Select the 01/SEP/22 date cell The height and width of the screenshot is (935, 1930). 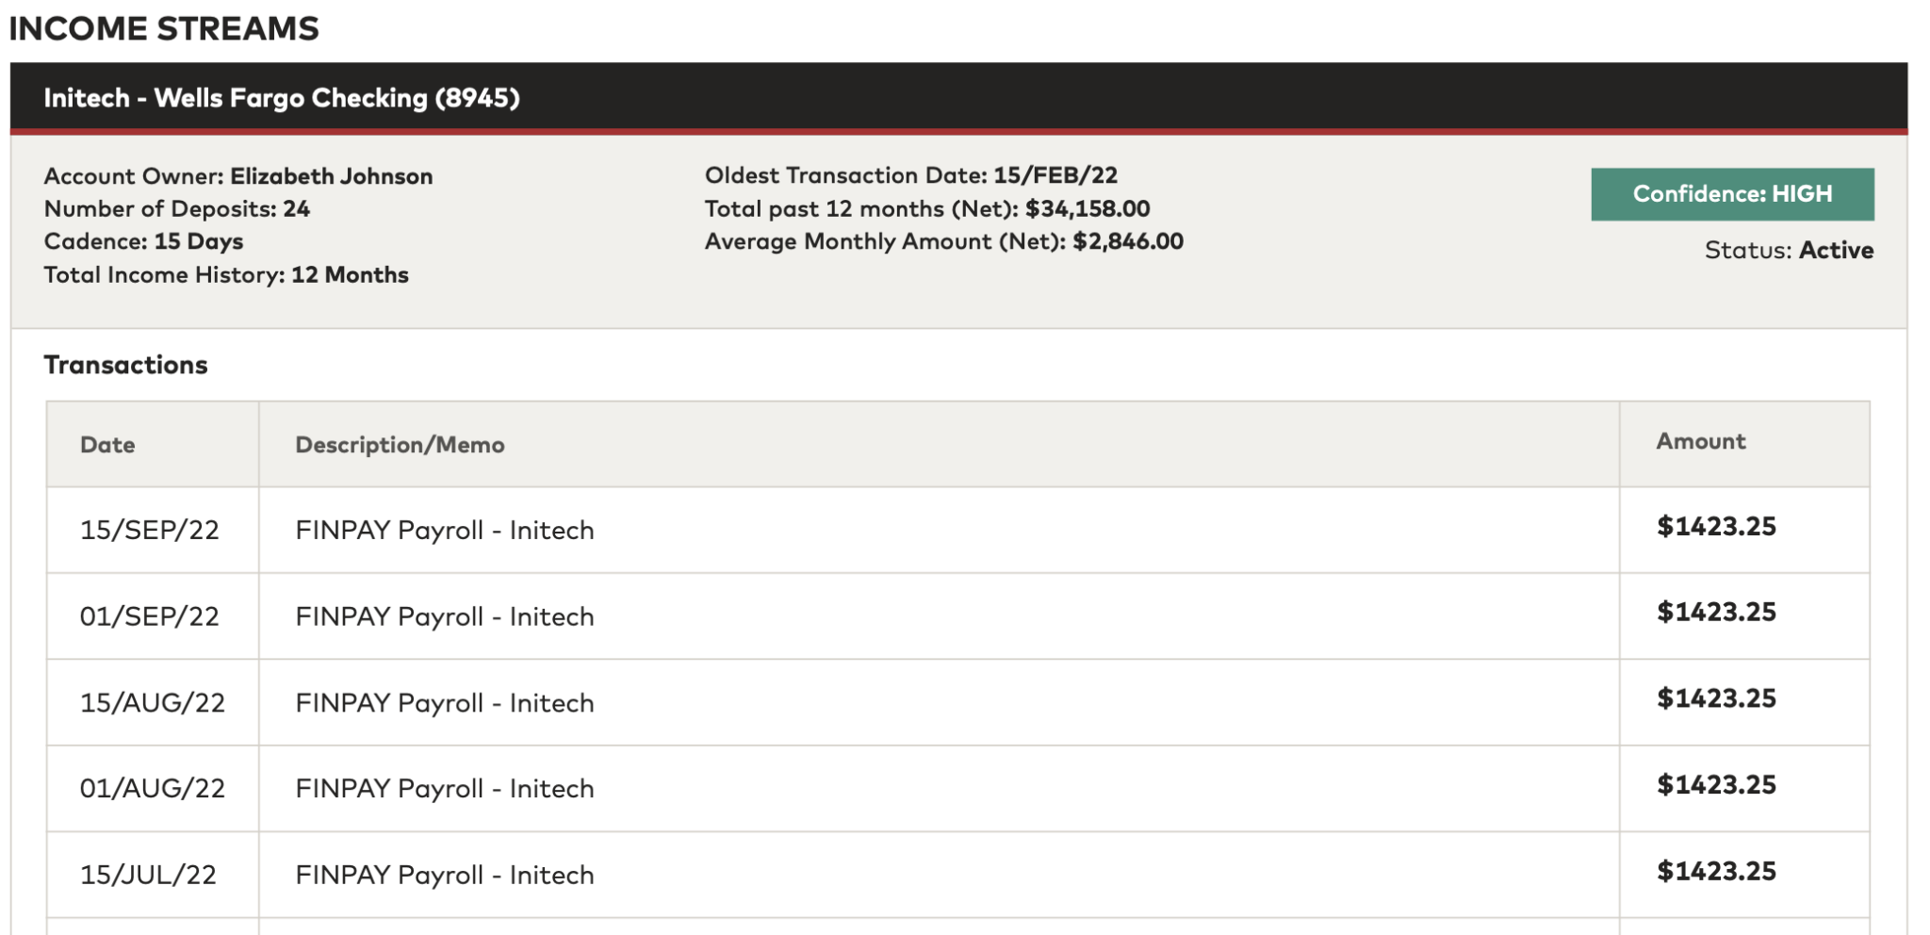tap(149, 616)
